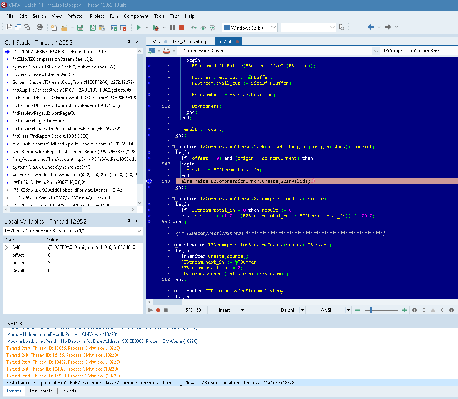Collapse the TZCompressionStream.Seek function fold marker

click(173, 147)
